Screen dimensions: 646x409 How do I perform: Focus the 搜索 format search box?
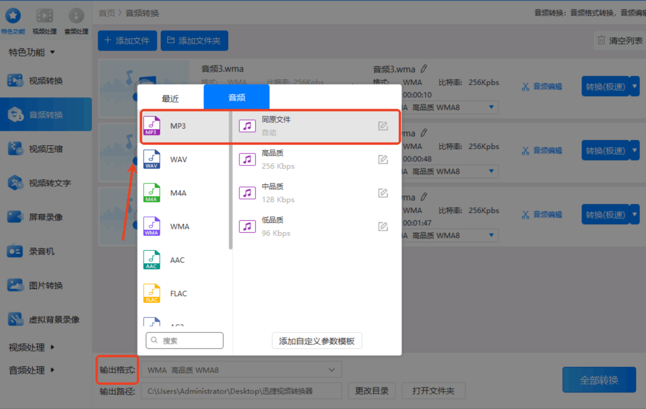184,341
